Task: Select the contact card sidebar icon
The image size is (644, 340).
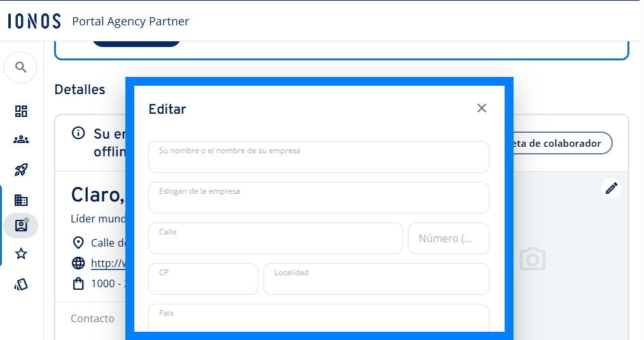Action: (21, 226)
